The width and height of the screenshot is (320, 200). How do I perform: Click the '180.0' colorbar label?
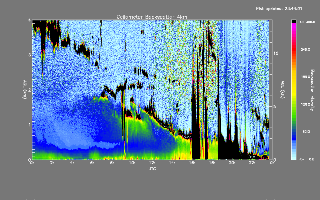pos(306,77)
